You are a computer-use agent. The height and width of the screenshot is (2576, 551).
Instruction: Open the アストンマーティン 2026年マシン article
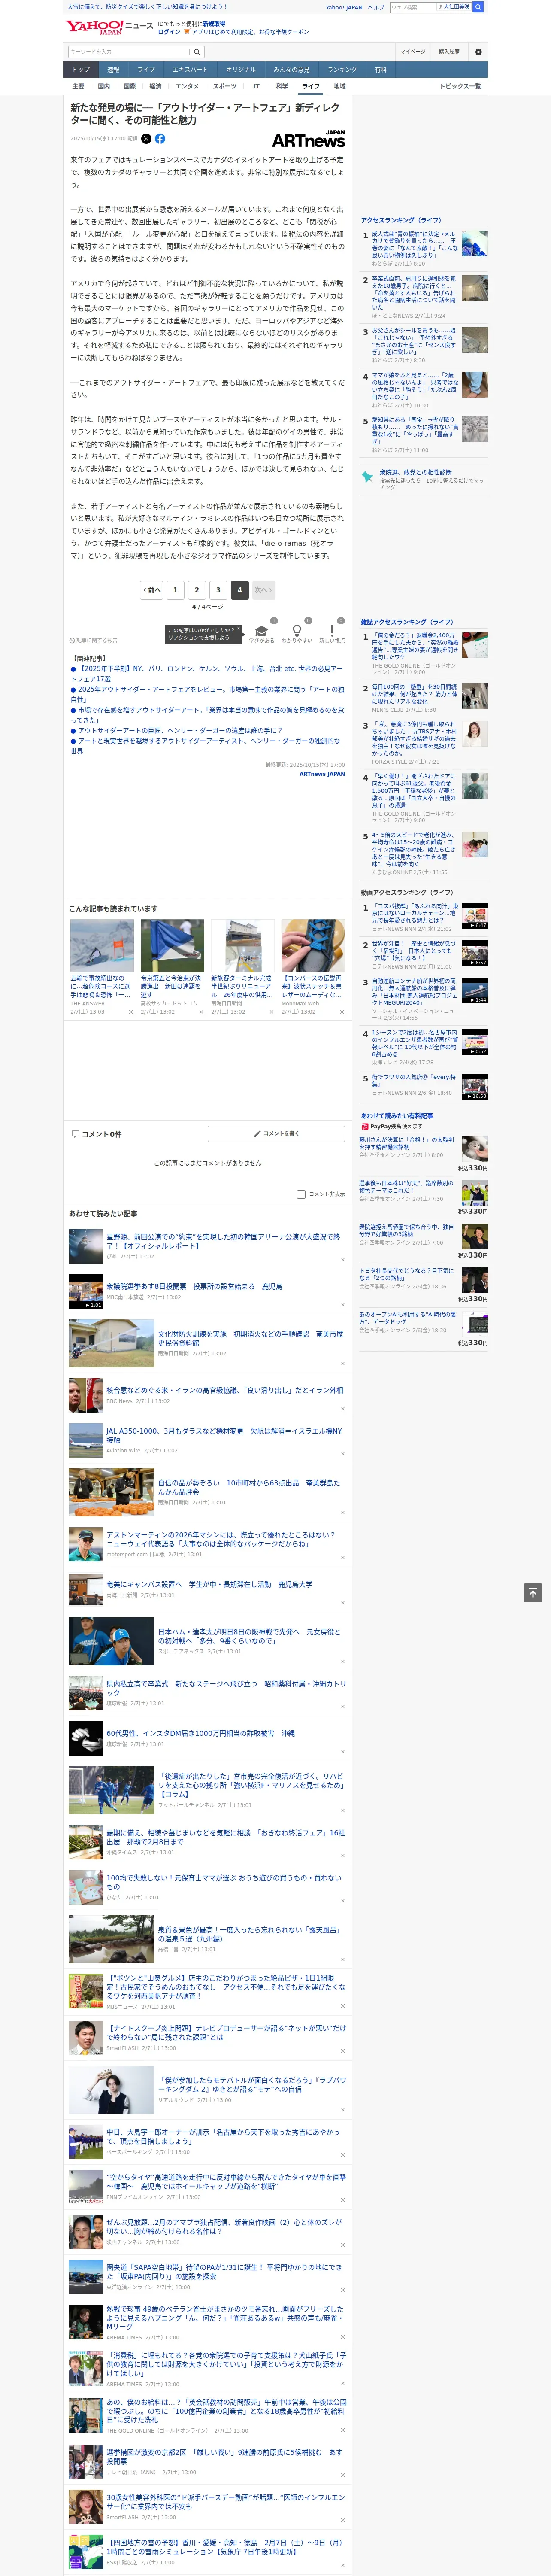click(221, 1539)
